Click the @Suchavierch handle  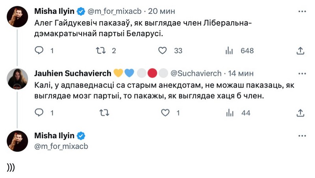196,73
